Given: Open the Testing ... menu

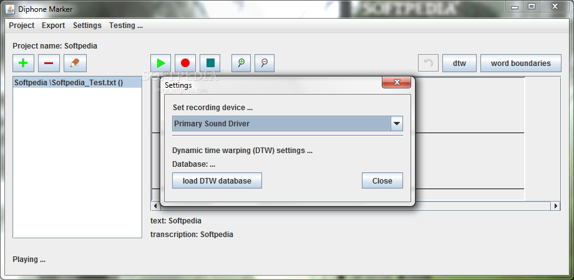Looking at the screenshot, I should click(x=126, y=25).
